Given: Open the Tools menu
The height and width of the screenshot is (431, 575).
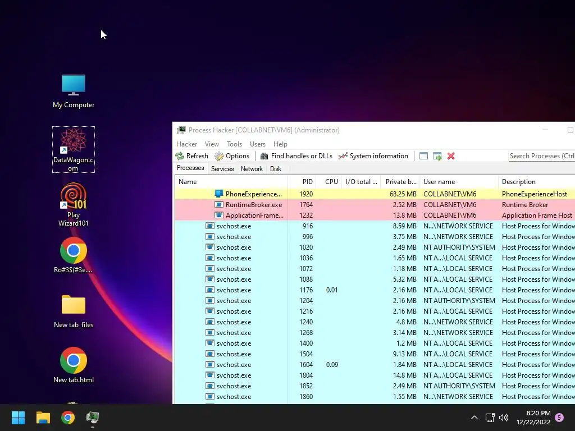Looking at the screenshot, I should click(x=234, y=144).
